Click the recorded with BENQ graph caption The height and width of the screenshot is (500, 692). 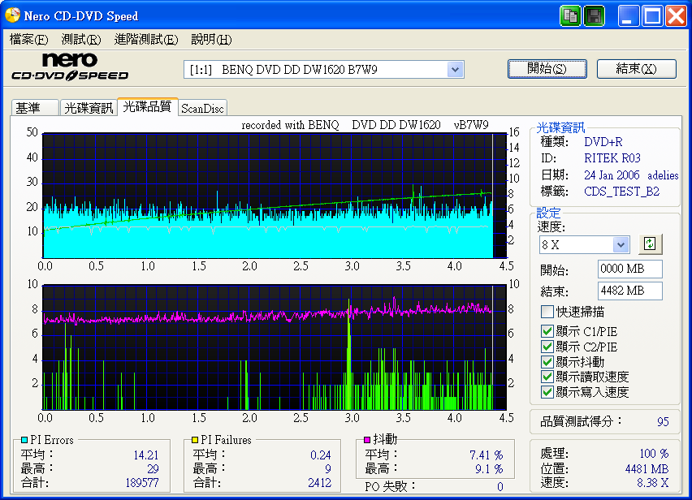tap(365, 125)
